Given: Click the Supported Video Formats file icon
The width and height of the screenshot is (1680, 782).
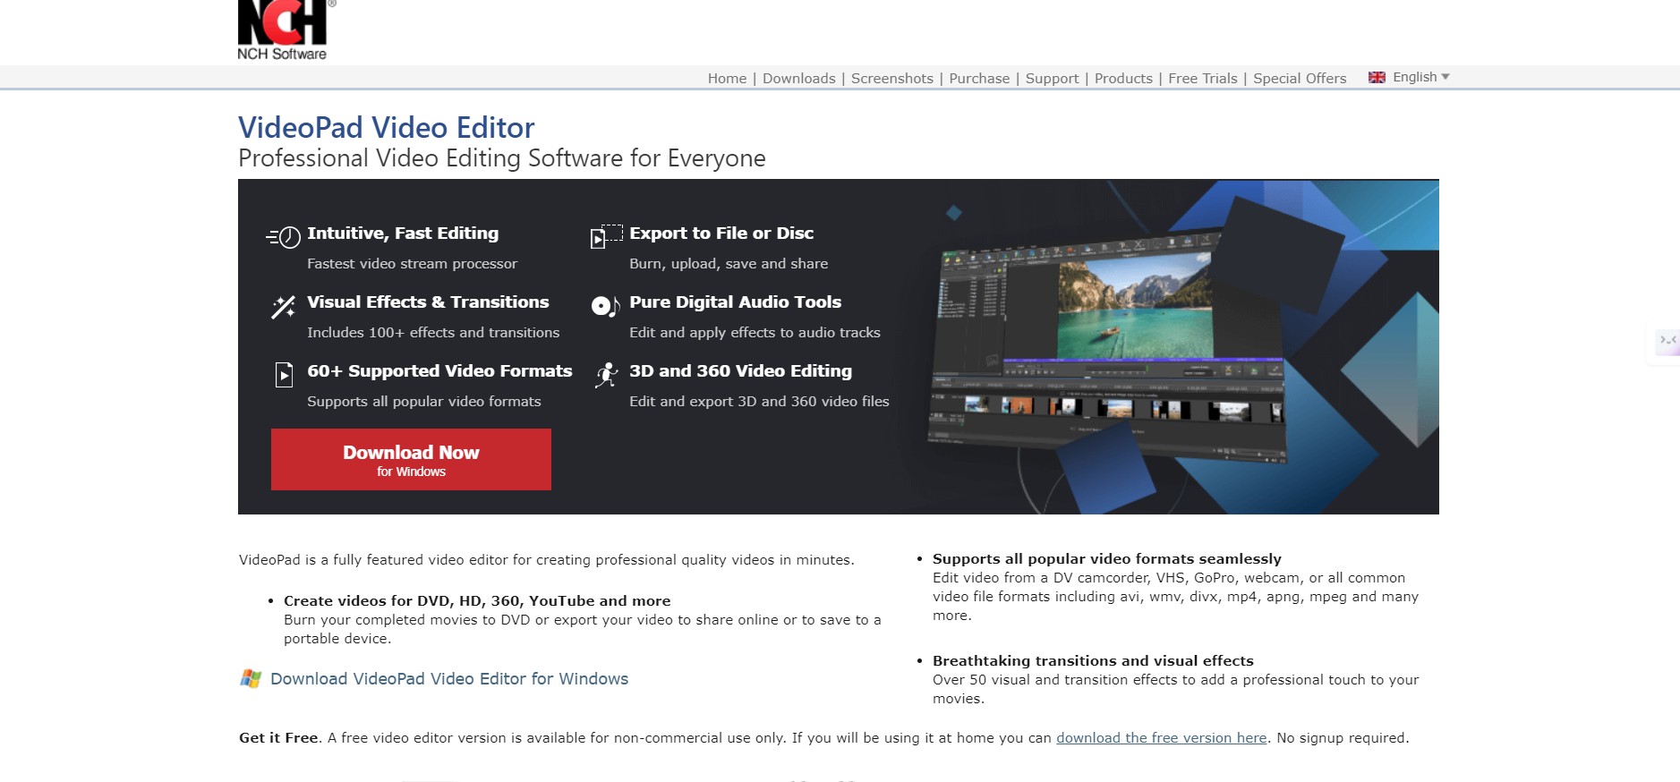Looking at the screenshot, I should (284, 374).
